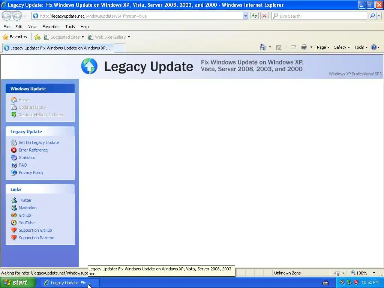Click the Support on Patreon heart icon
Screen dimensions: 384x288
point(14,237)
